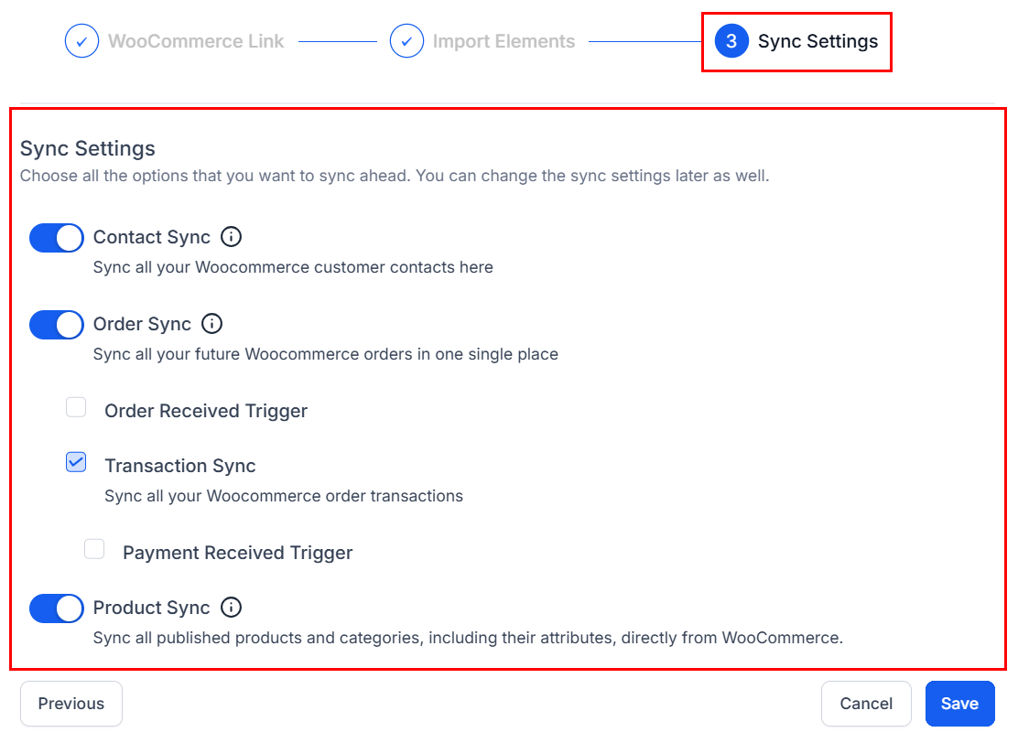Go to the WooCommerce Link step

195,41
